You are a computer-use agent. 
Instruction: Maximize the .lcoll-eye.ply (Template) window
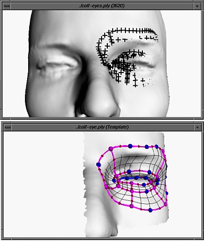point(198,127)
